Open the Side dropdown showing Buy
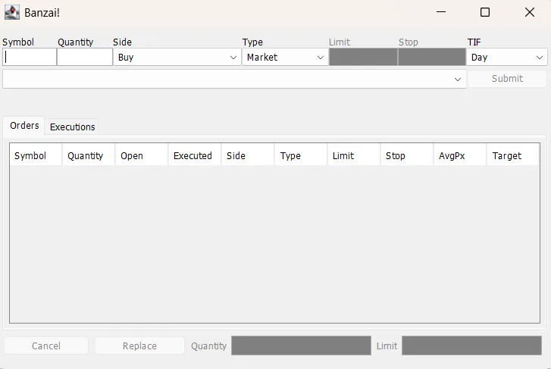551x369 pixels. point(177,57)
